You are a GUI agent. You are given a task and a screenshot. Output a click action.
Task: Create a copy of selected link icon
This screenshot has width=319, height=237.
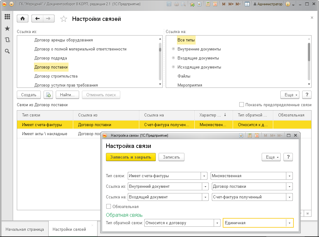pyautogui.click(x=48, y=95)
